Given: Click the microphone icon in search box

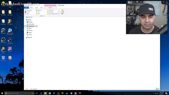Looking at the screenshot, I should pyautogui.click(x=33, y=93).
